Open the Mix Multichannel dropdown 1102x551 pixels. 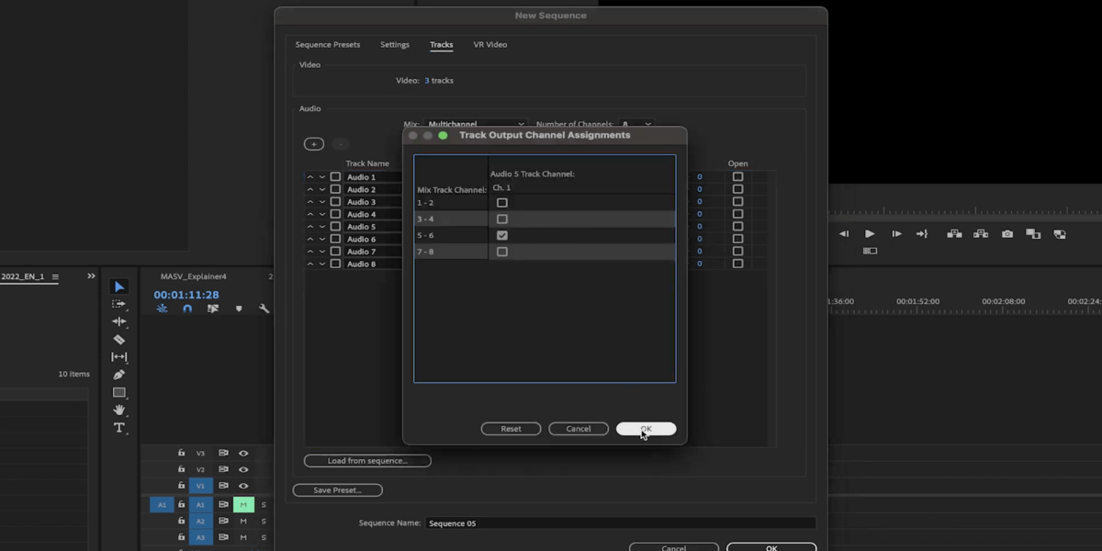[477, 124]
